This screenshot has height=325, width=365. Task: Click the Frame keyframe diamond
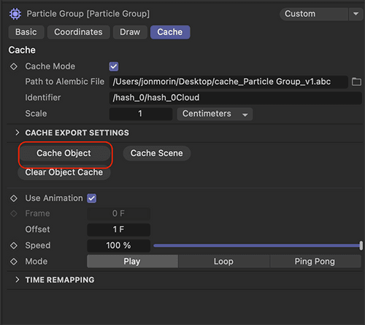tap(14, 214)
